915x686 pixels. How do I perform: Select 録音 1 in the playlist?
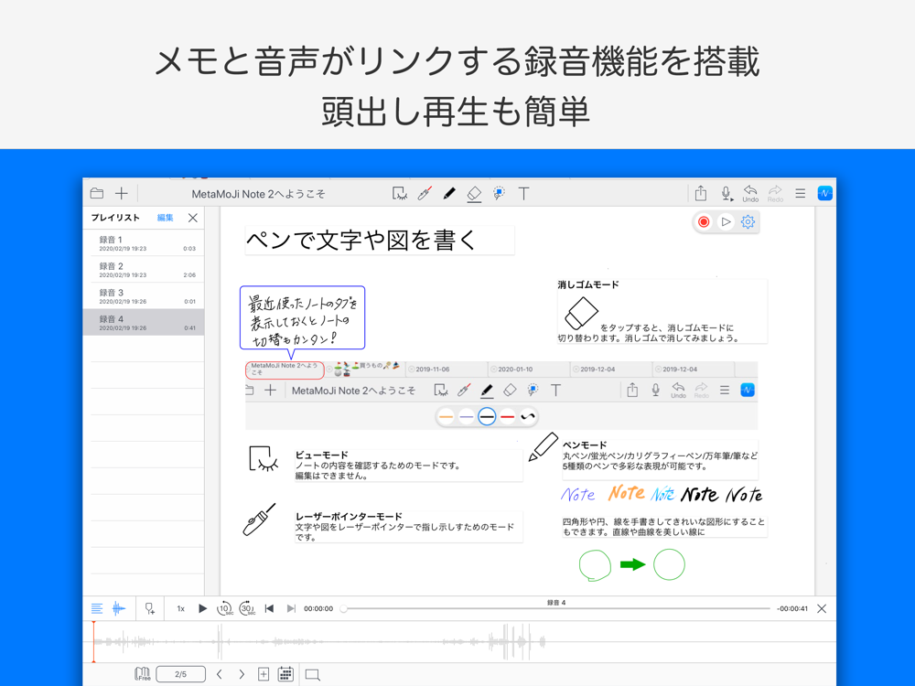144,242
